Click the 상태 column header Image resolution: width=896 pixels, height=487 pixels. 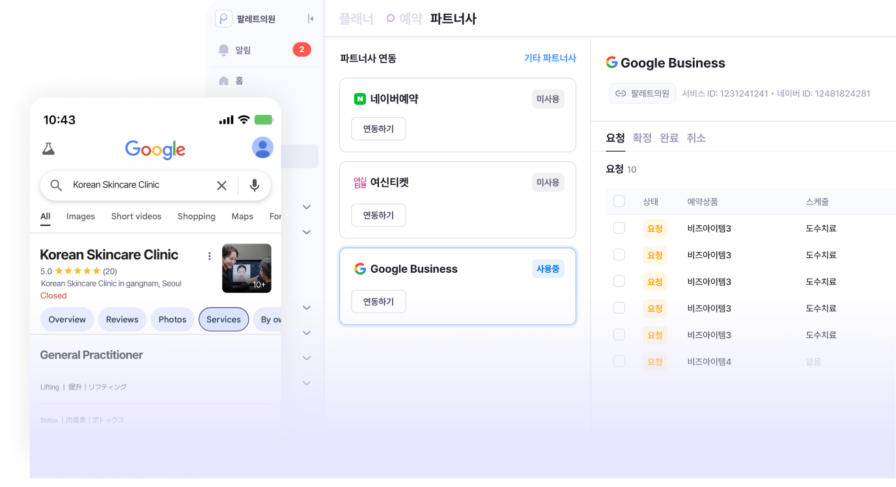tap(651, 202)
